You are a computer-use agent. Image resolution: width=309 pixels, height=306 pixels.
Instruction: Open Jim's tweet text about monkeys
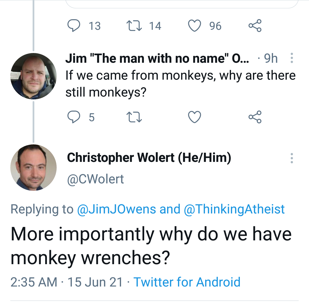click(180, 84)
